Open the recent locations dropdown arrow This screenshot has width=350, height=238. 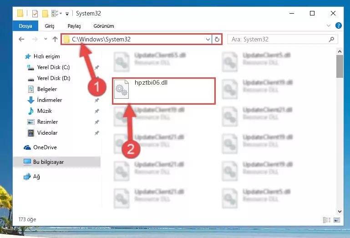(x=46, y=39)
